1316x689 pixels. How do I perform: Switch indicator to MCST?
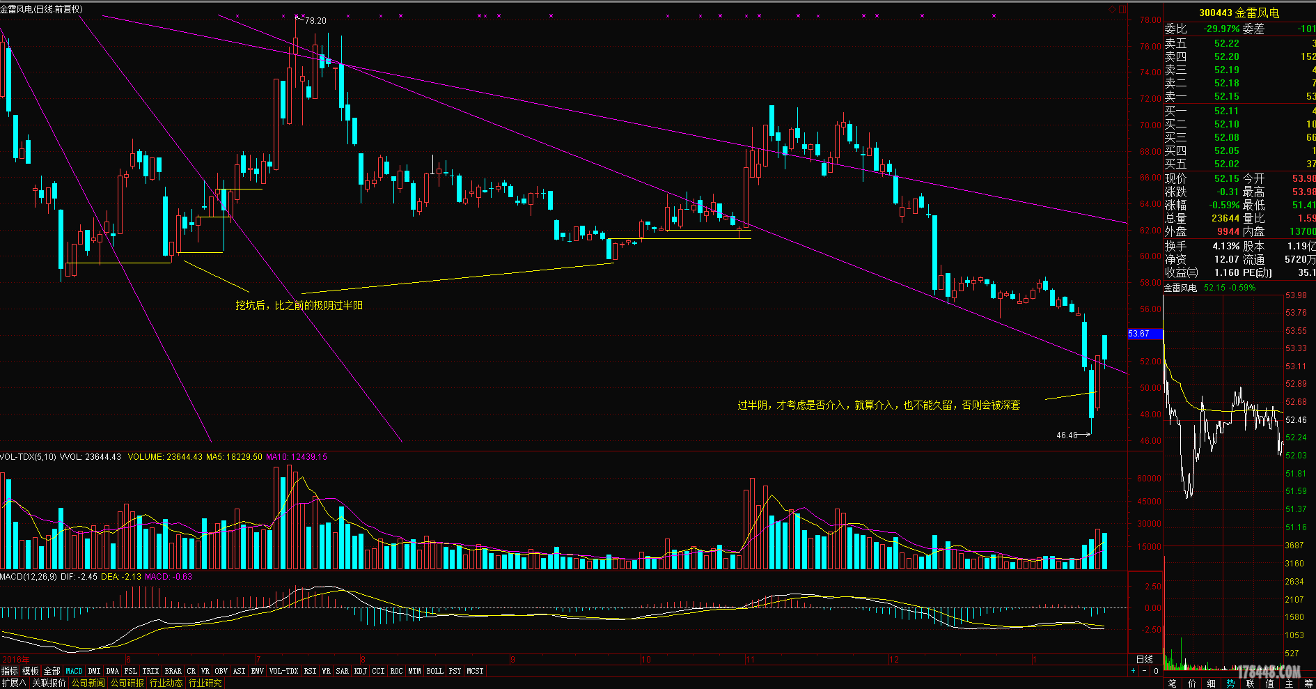[476, 671]
